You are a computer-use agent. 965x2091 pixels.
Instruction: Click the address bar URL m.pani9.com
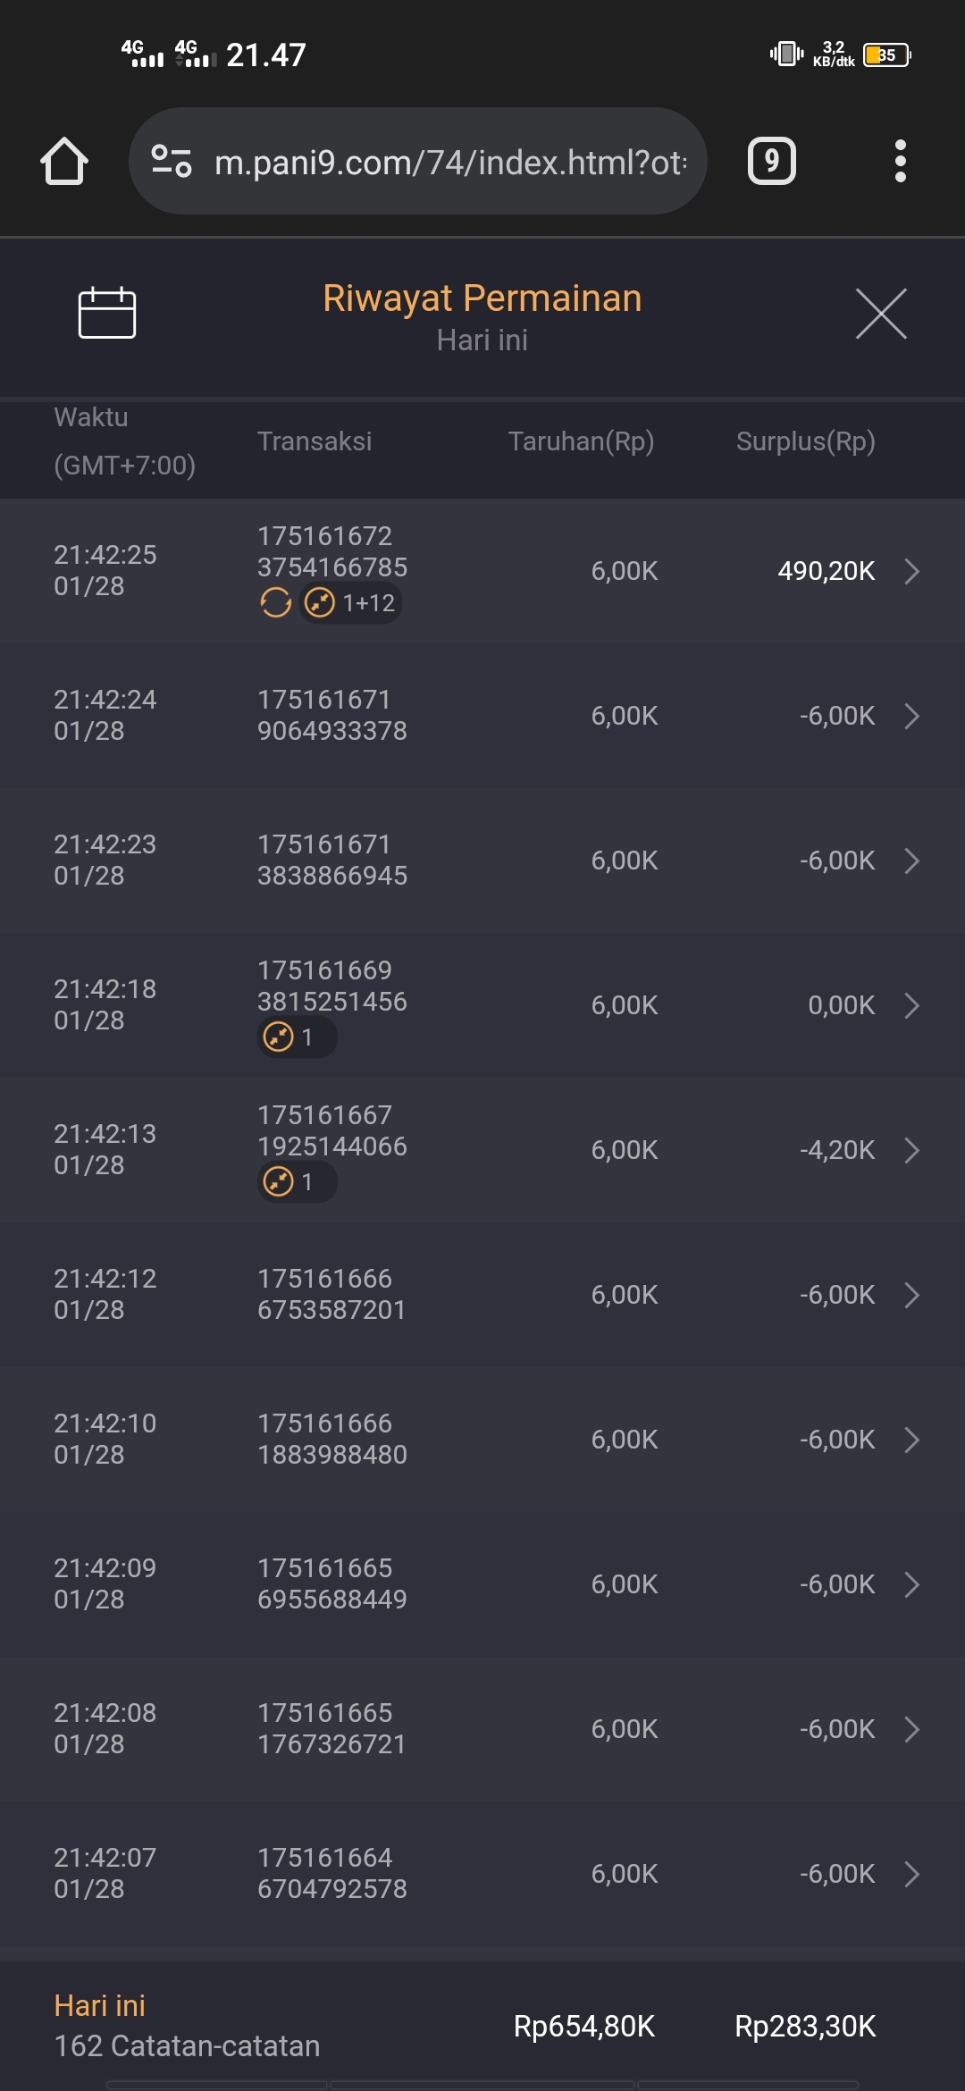pos(450,163)
